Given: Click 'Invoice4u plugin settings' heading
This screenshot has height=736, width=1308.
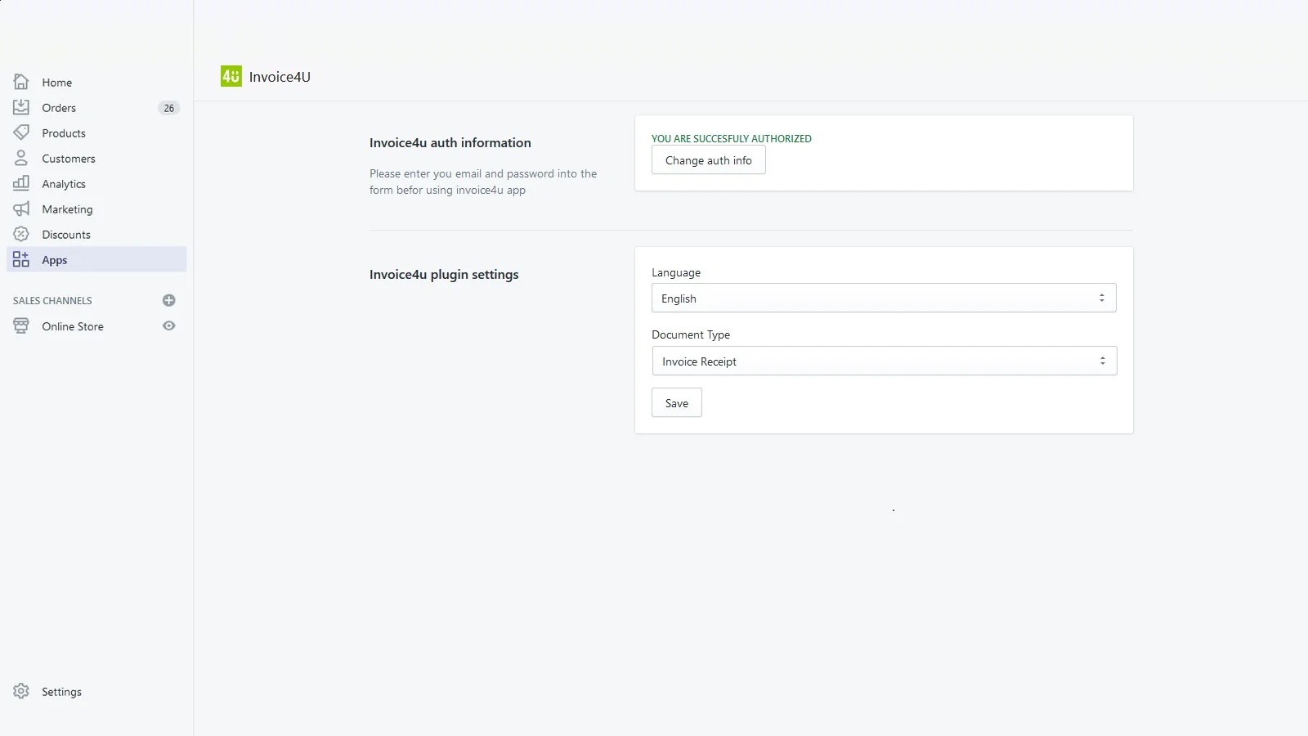Looking at the screenshot, I should point(444,274).
